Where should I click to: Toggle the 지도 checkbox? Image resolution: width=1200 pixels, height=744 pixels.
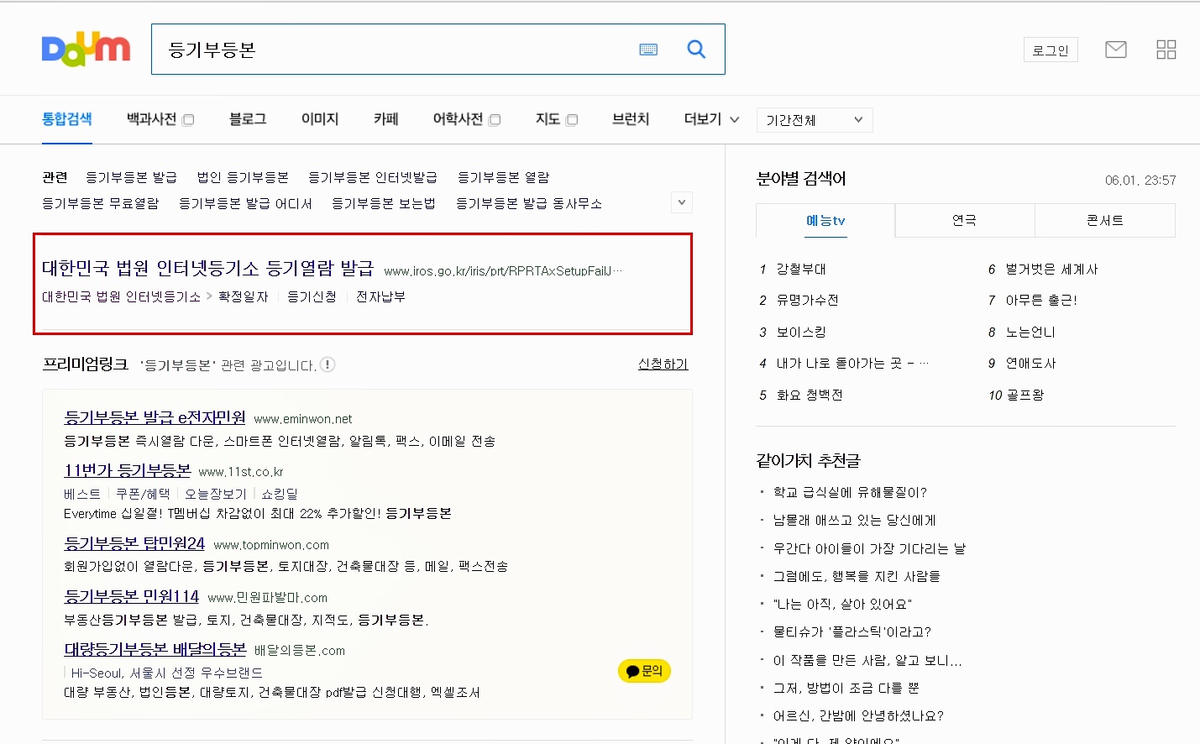573,119
